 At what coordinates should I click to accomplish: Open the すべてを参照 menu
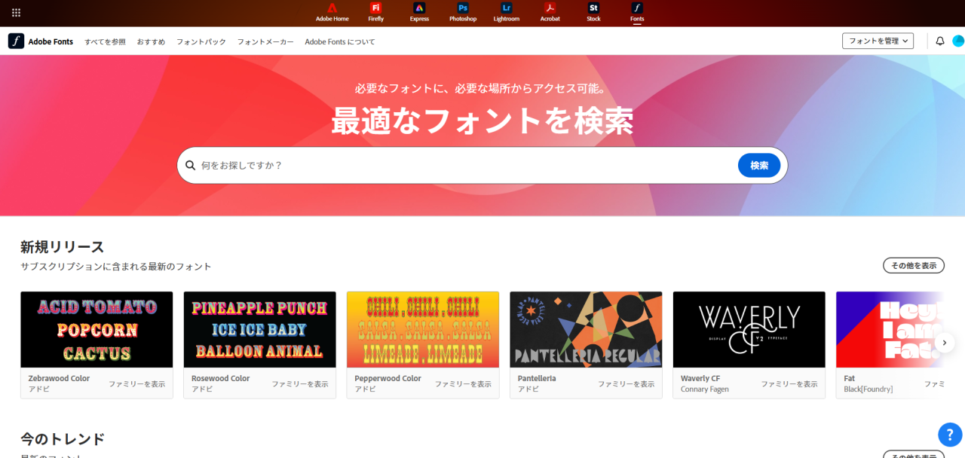[105, 41]
